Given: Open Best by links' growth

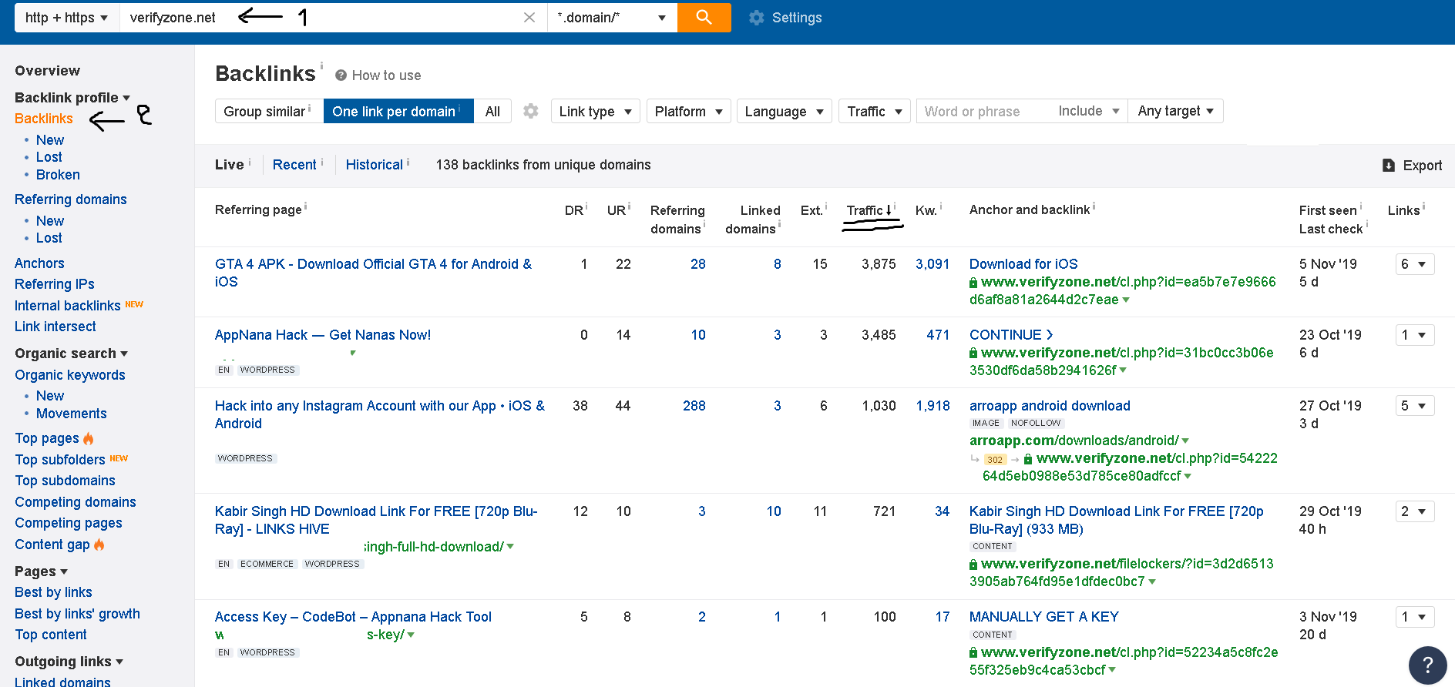Looking at the screenshot, I should click(77, 614).
